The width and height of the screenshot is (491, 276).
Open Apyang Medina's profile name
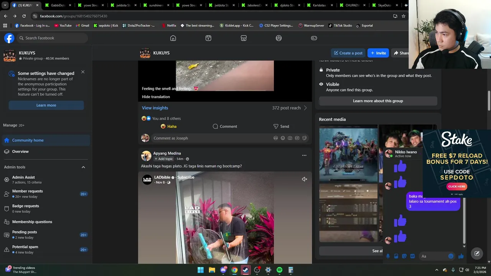pos(167,153)
